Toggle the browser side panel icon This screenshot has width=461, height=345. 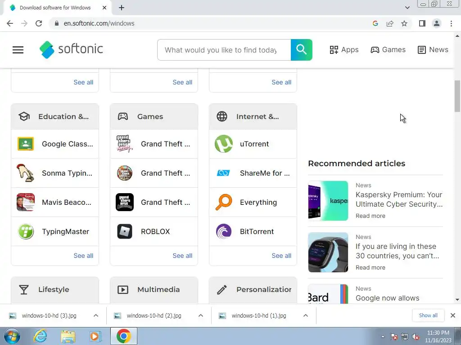click(422, 23)
